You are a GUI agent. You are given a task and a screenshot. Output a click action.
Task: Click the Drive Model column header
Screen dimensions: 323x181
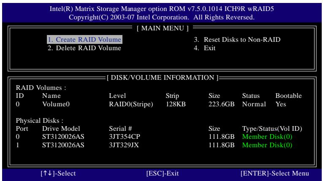pos(61,129)
